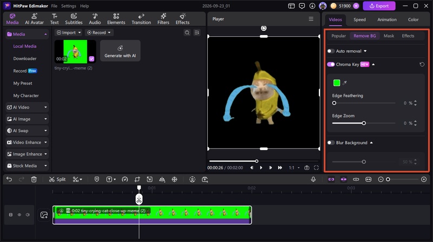Uncheck the media thumbnail checkmark
Viewport: 433px width, 242px height.
91,59
